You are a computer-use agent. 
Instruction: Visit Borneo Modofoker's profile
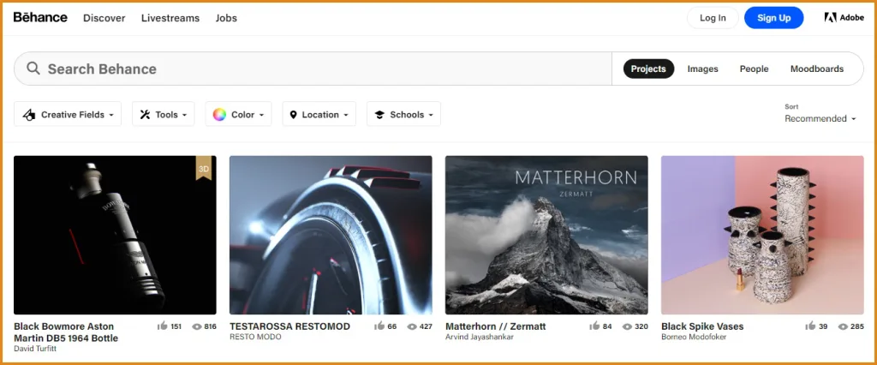694,337
